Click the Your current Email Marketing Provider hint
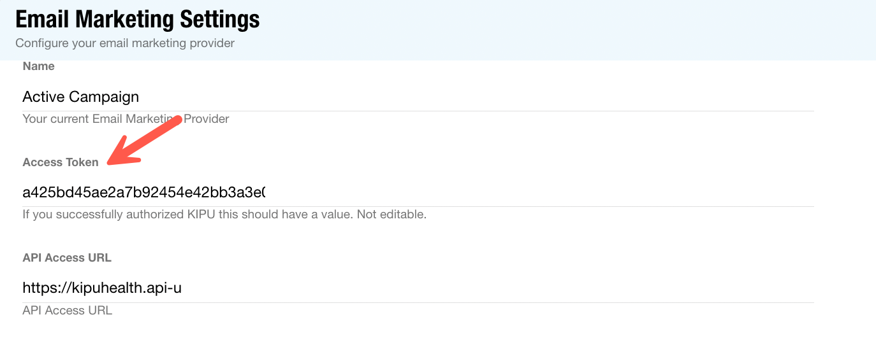 [126, 119]
